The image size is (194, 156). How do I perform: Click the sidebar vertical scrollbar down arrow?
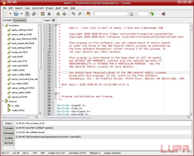(x=40, y=113)
